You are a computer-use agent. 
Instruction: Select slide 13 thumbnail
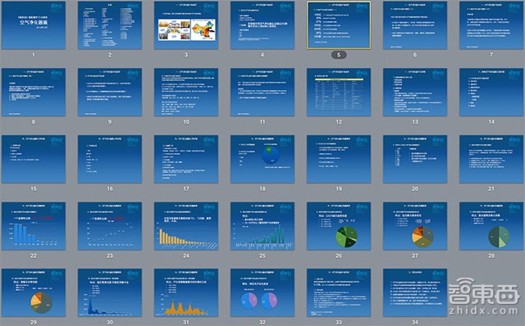415,93
